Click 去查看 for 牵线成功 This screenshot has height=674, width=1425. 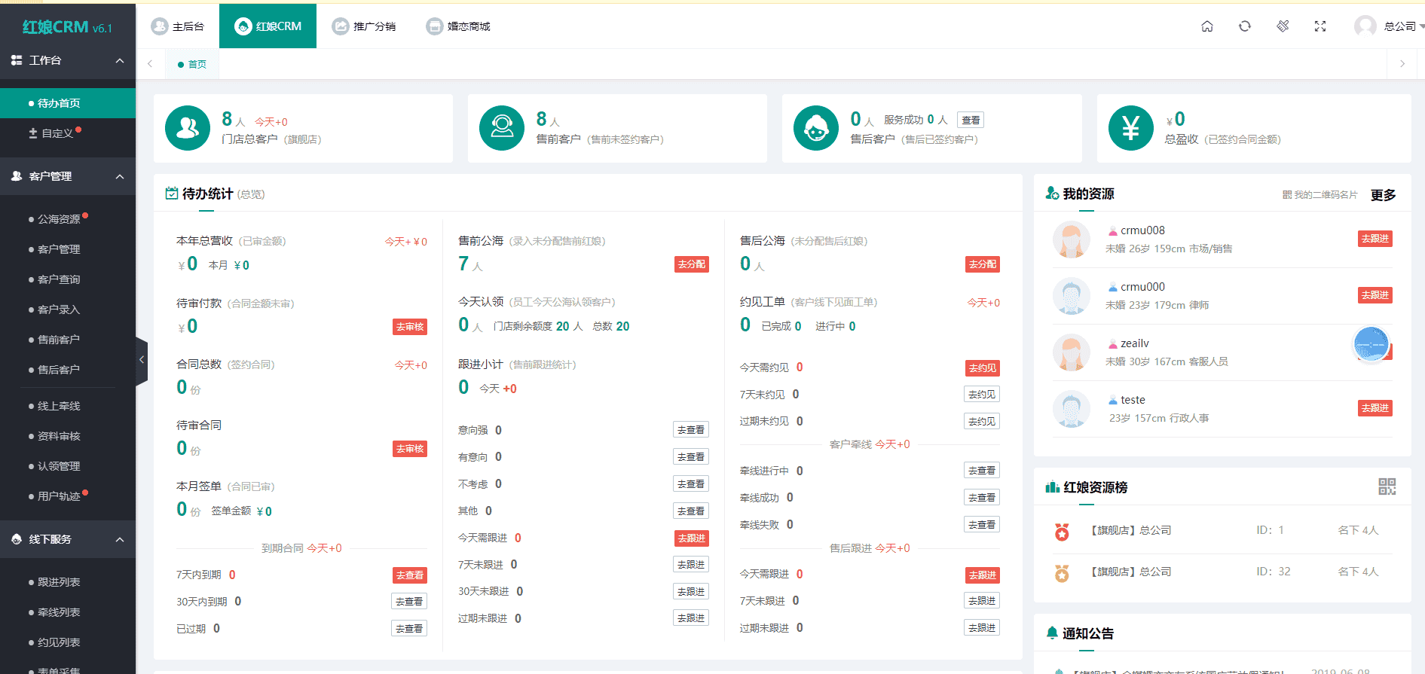tap(982, 498)
